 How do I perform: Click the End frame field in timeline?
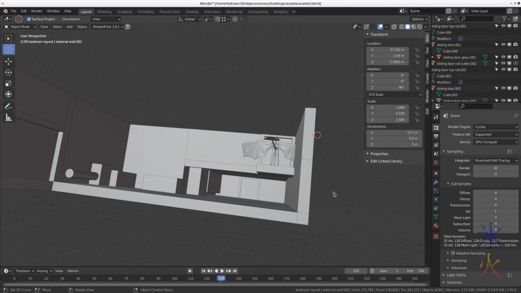(416, 271)
